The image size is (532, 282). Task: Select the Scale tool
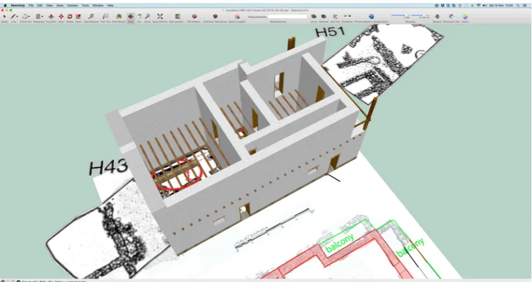click(x=79, y=17)
